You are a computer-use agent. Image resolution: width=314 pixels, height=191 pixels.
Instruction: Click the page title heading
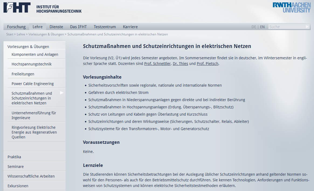pyautogui.click(x=167, y=46)
